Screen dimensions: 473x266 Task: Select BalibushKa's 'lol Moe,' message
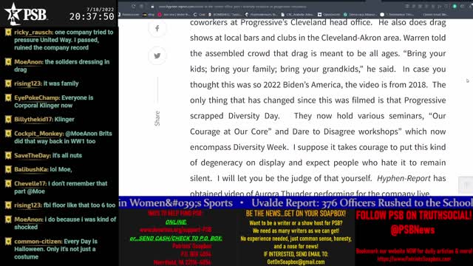(61, 169)
